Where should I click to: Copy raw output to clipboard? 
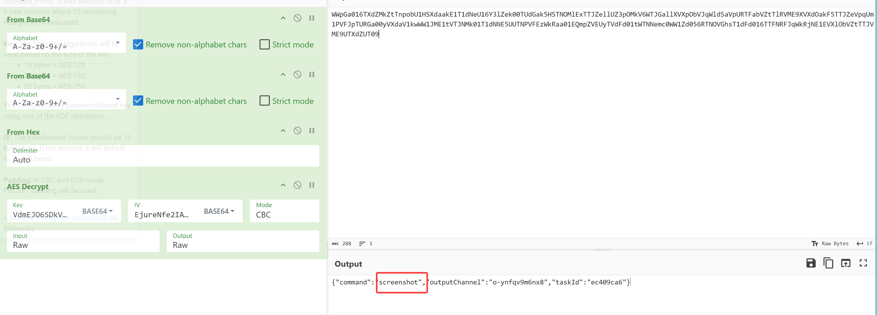pyautogui.click(x=828, y=263)
